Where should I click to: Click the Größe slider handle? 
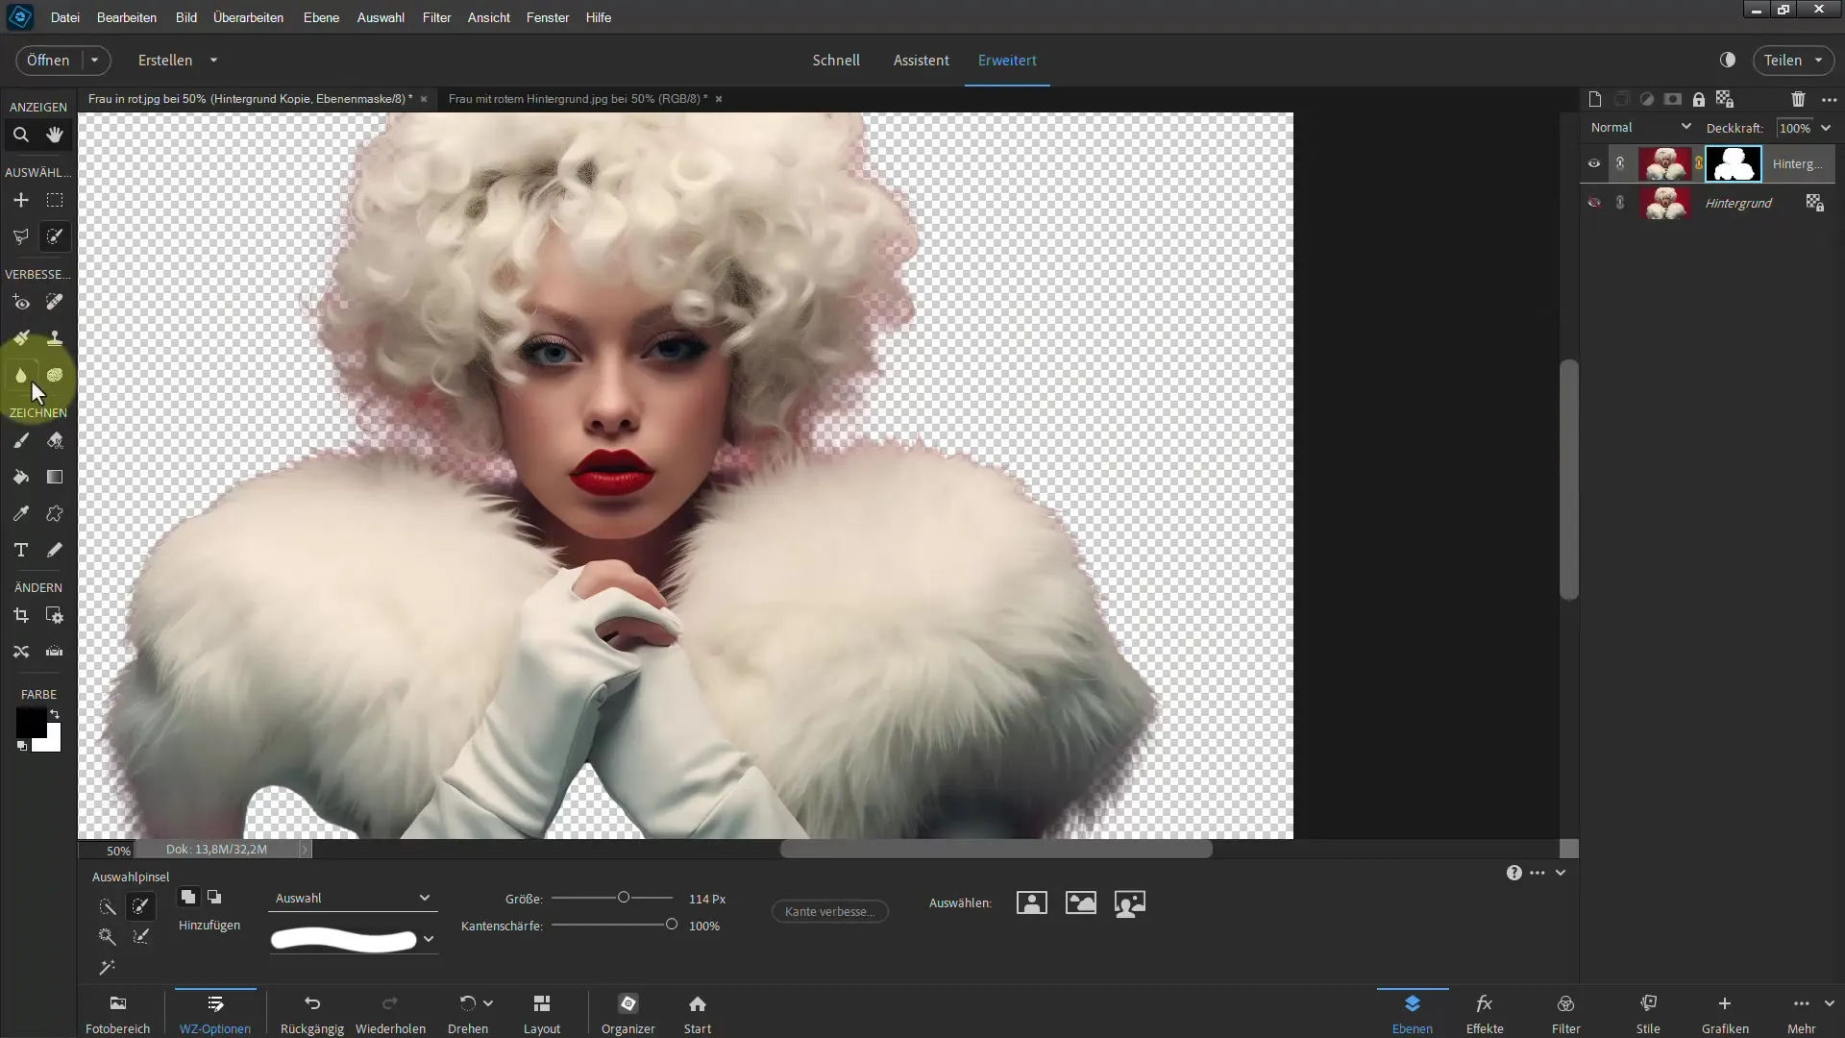(x=623, y=898)
